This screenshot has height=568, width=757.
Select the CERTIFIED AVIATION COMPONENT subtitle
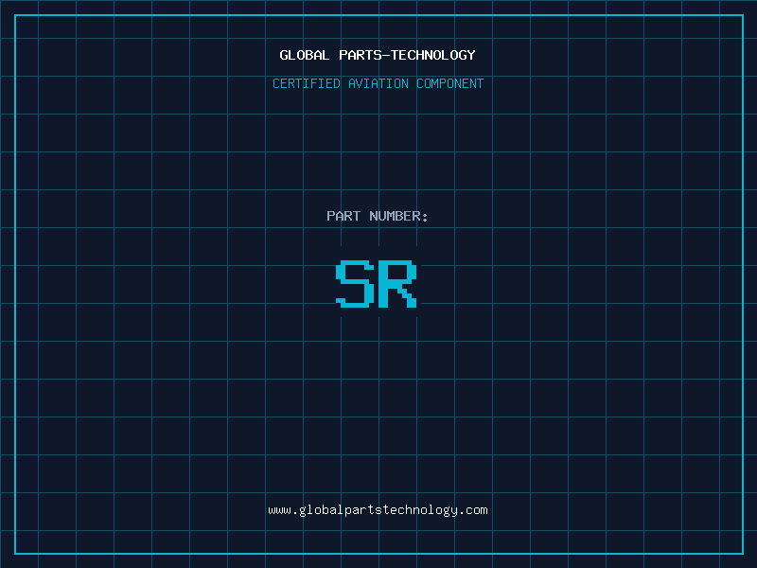(378, 83)
